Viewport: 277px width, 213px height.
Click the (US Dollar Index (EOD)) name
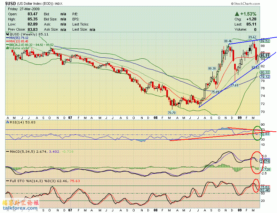35,4
